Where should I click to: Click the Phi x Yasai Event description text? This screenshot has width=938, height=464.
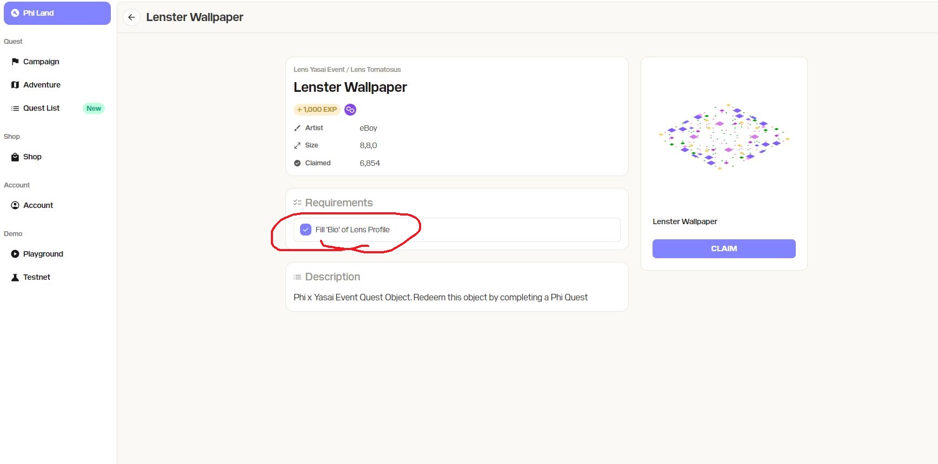441,297
